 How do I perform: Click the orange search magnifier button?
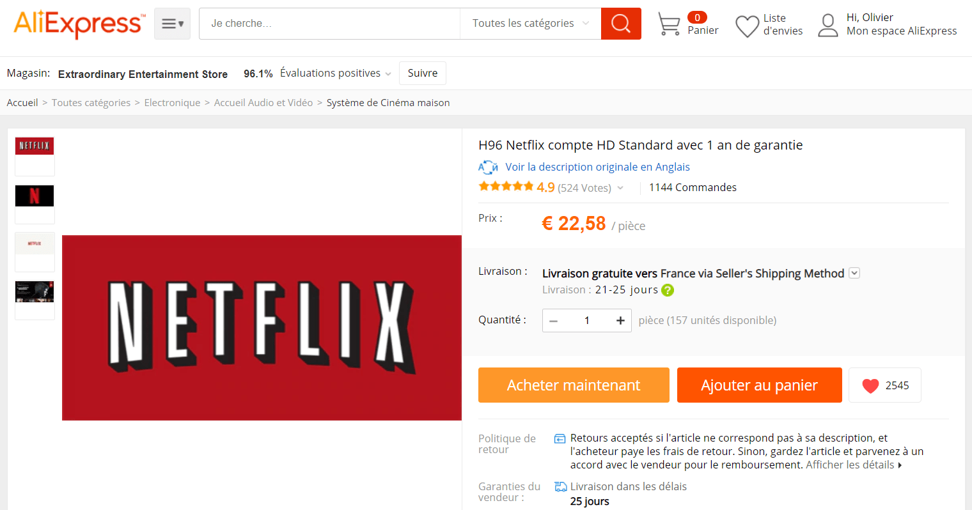coord(621,24)
